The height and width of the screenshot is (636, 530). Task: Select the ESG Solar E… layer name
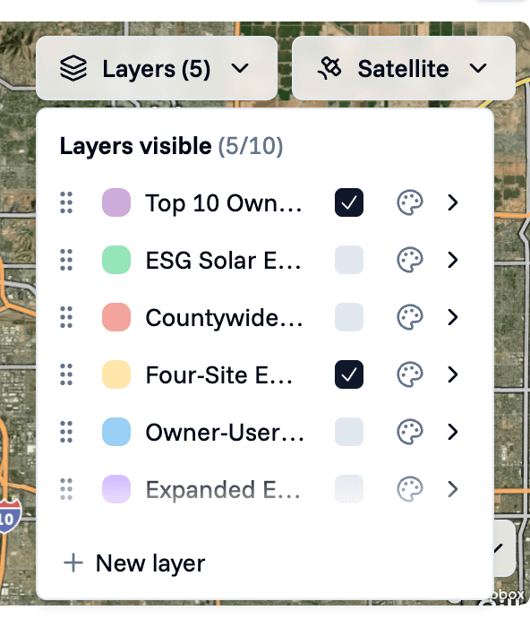tap(224, 260)
